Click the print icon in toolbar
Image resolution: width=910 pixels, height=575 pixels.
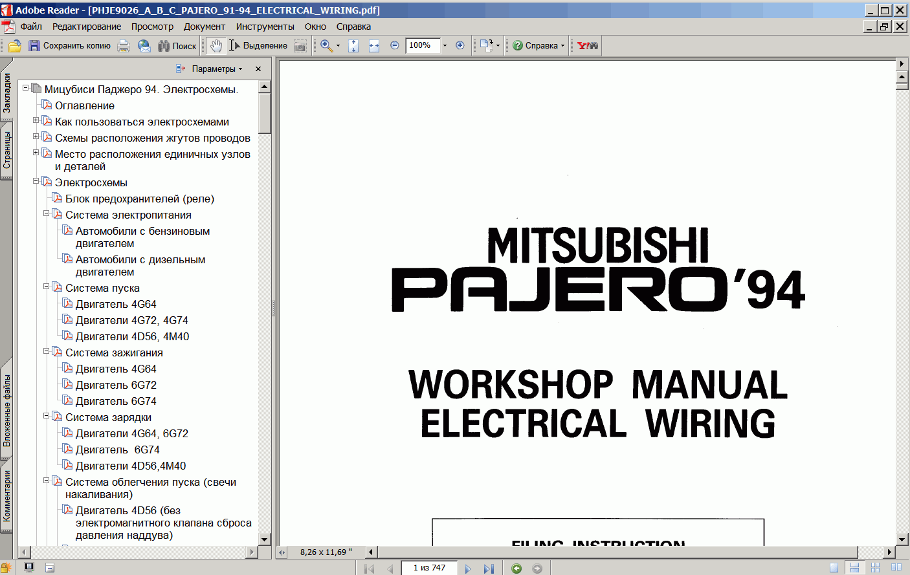[124, 46]
